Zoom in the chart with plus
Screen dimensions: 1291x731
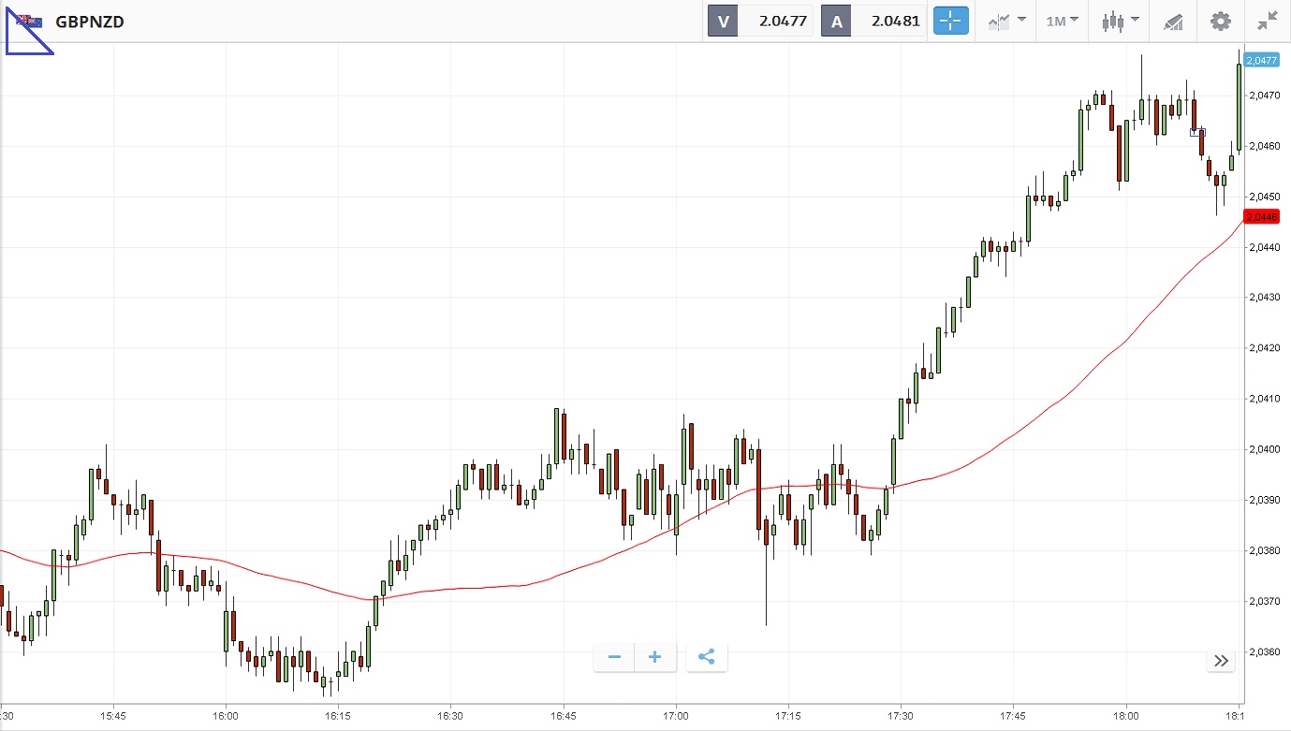coord(654,657)
